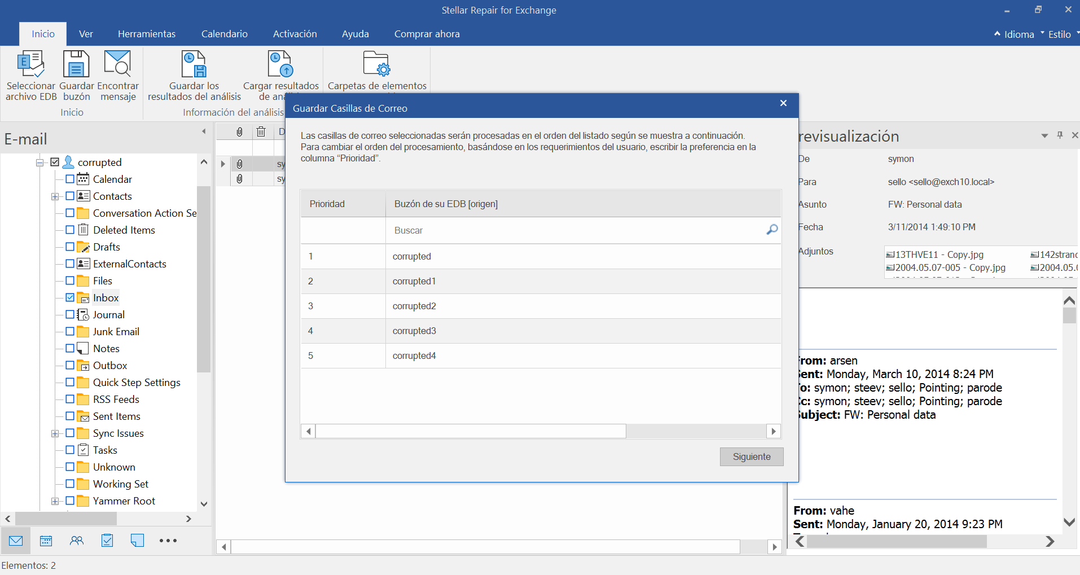The image size is (1080, 575).
Task: Close the Guardar Casillas de Correo dialog
Action: (x=783, y=103)
